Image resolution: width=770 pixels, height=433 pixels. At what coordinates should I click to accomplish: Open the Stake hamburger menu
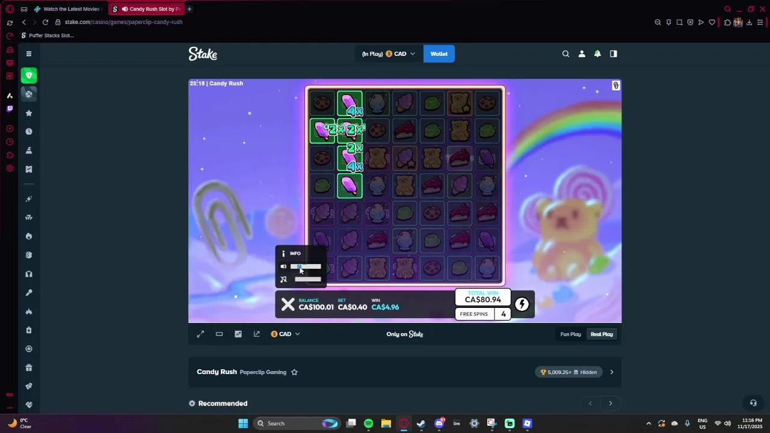[29, 54]
